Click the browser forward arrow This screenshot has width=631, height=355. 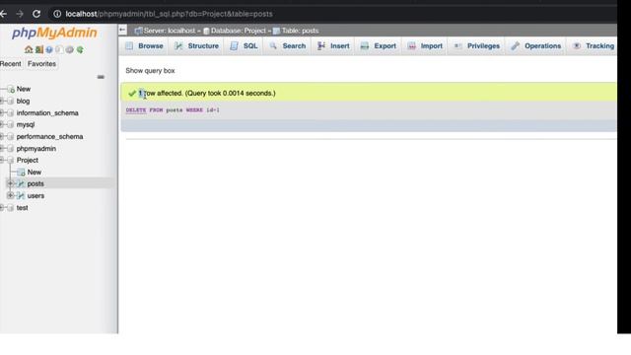pos(20,14)
